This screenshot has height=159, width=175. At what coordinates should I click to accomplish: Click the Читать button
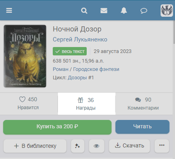coord(142,127)
